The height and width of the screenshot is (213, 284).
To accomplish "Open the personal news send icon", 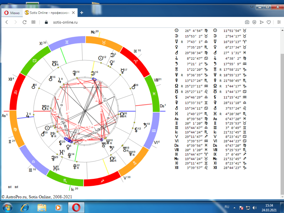I will pos(262,22).
